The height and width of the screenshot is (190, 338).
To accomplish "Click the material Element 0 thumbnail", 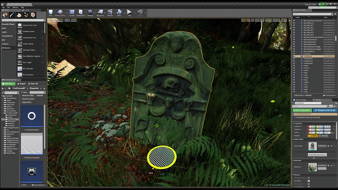I will (x=312, y=167).
